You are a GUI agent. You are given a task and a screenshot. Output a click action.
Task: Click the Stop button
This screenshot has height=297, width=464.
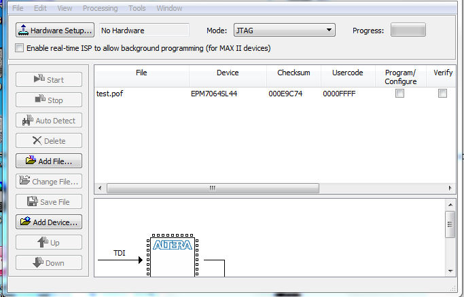(x=49, y=100)
